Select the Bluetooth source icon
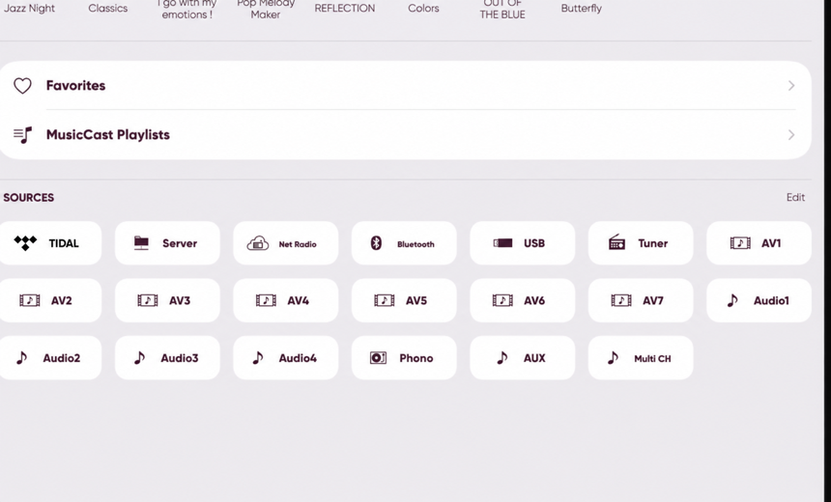Screen dimensions: 831x502 click(376, 243)
